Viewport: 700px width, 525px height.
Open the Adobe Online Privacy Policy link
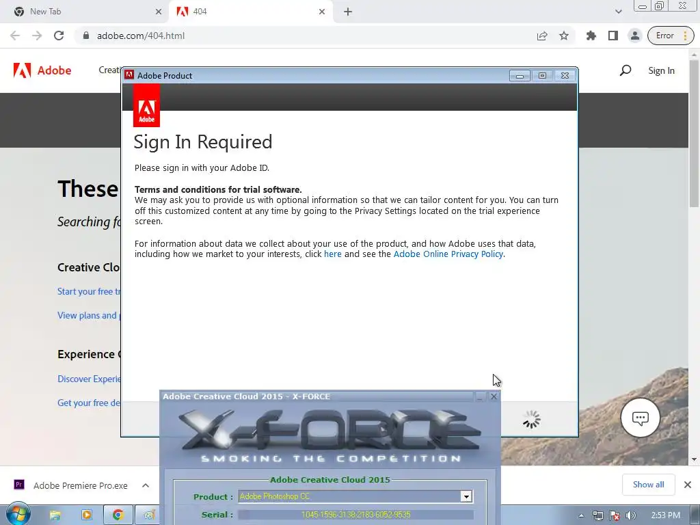click(448, 254)
